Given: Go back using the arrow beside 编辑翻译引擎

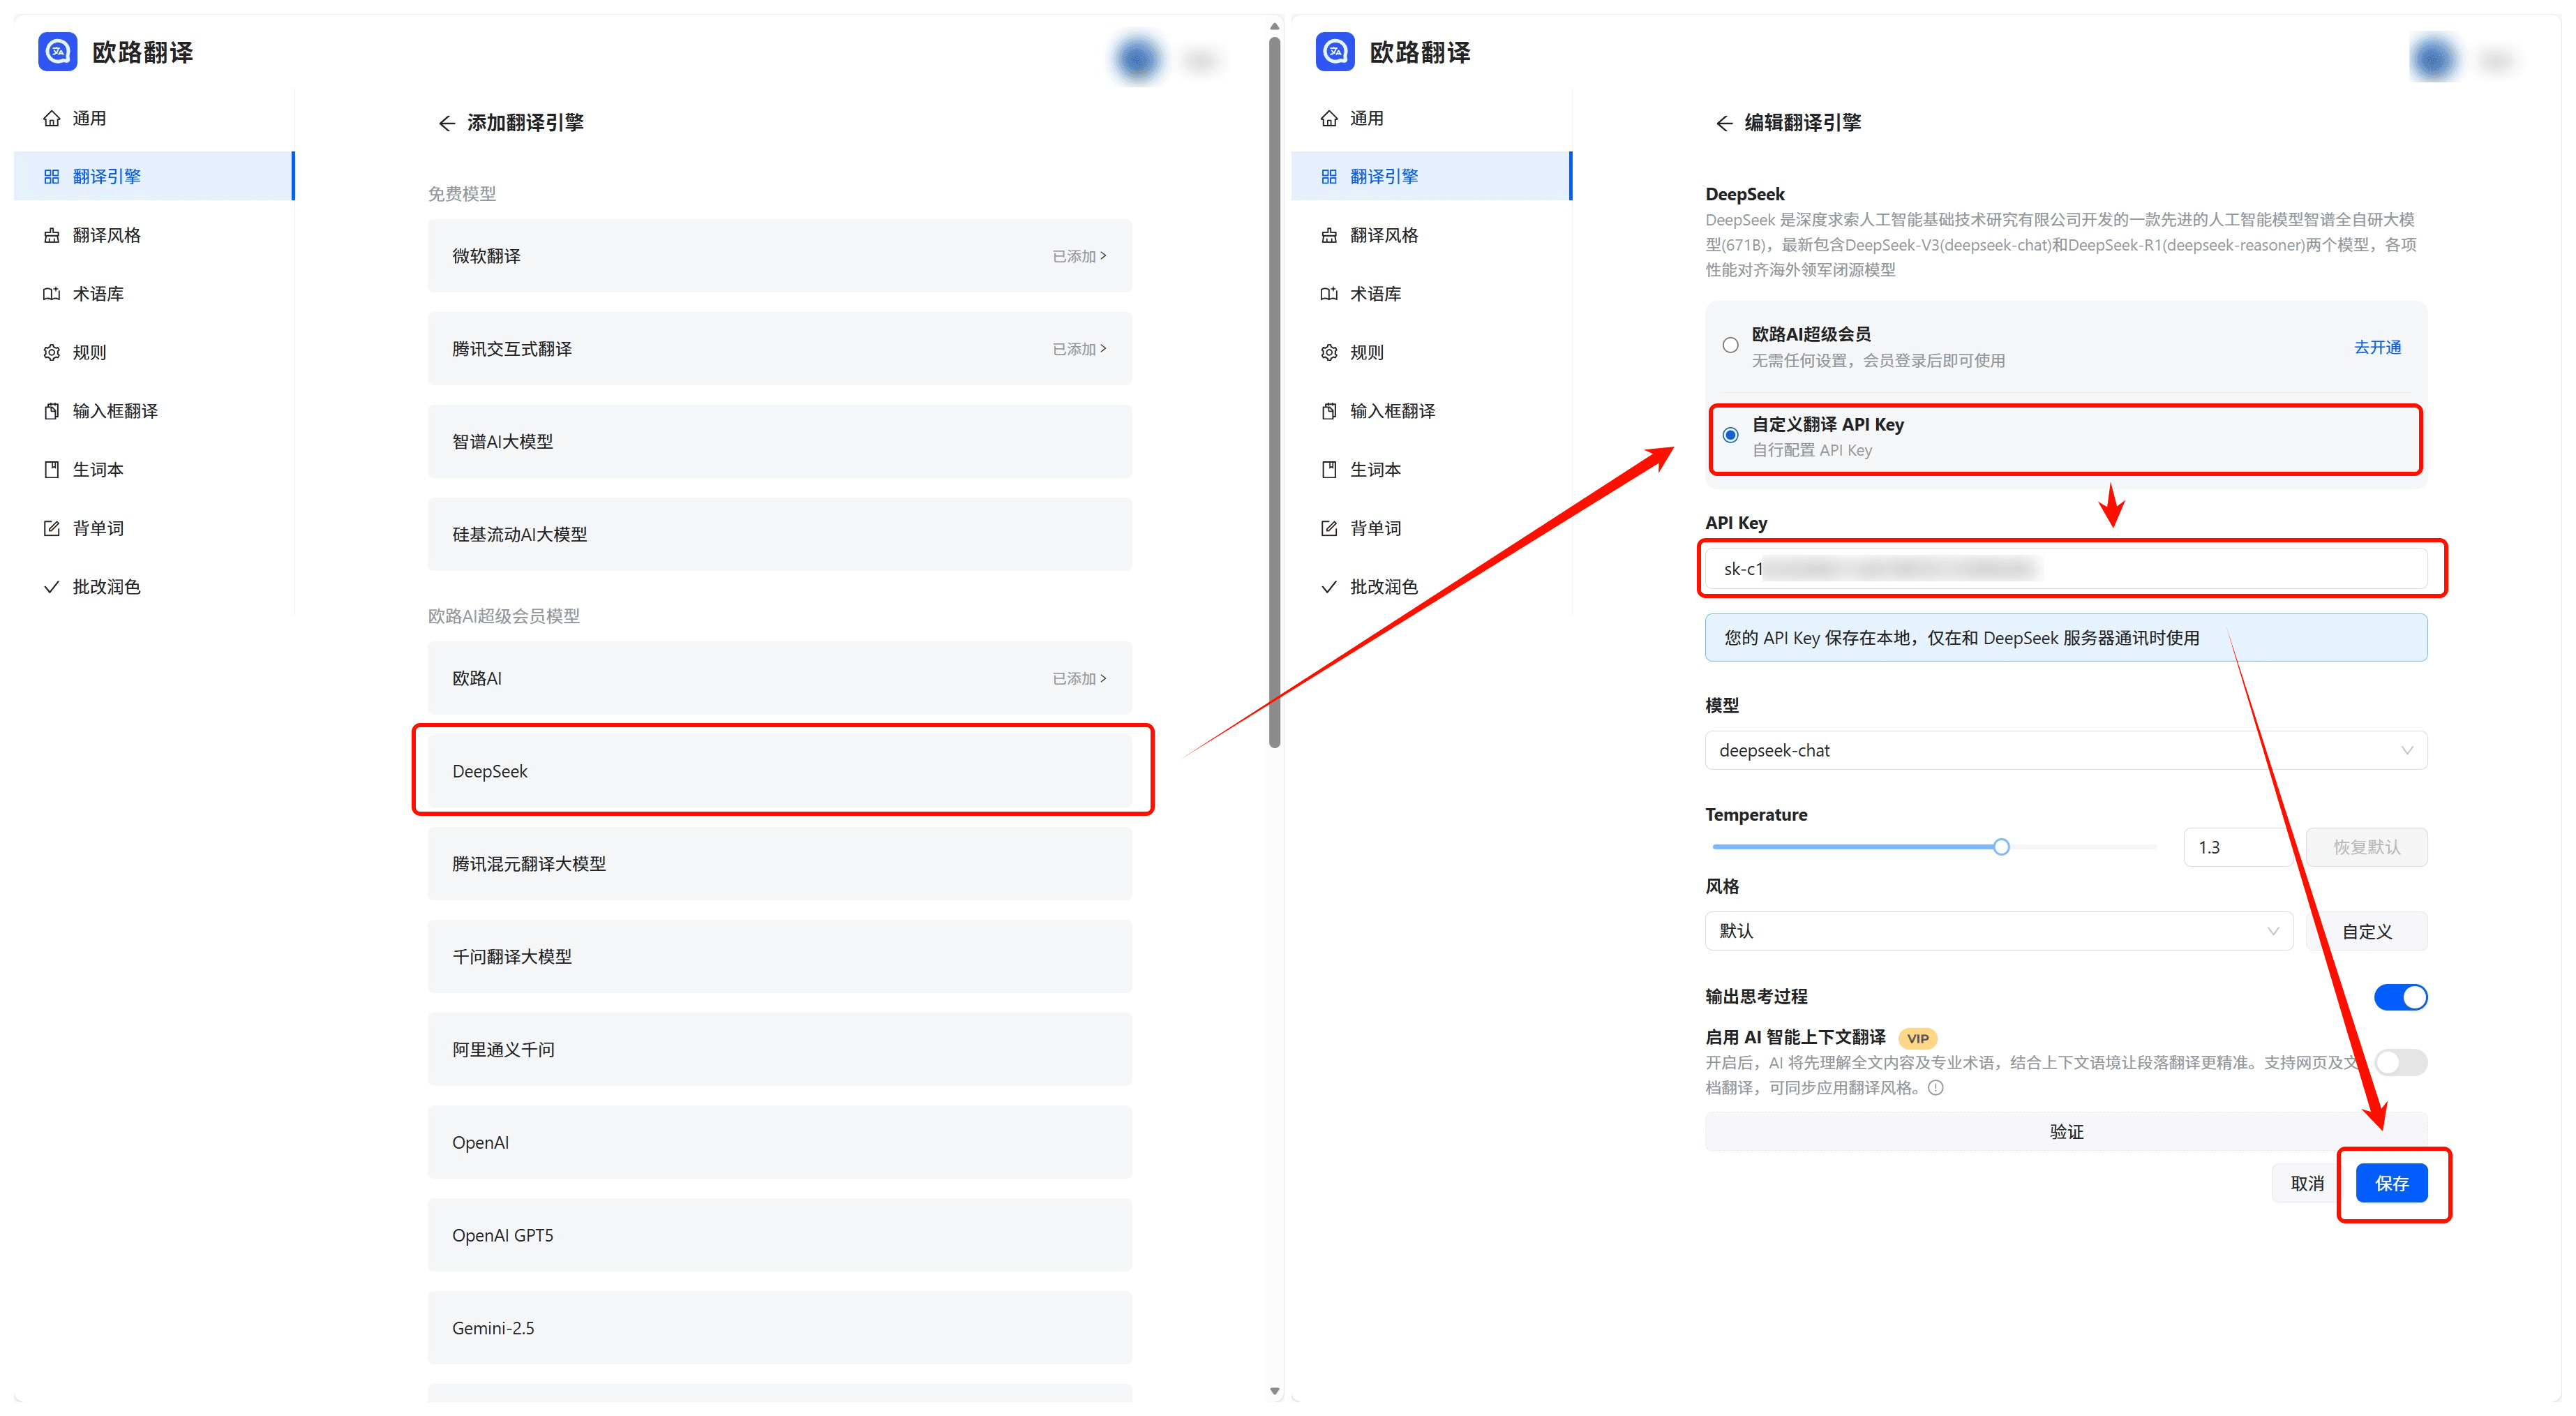Looking at the screenshot, I should click(1724, 123).
